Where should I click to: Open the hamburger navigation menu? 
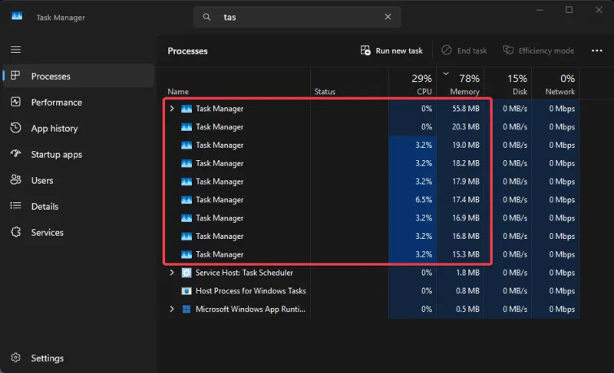15,50
